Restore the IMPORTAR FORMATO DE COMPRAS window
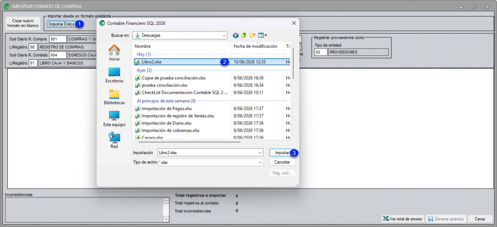 click(474, 6)
